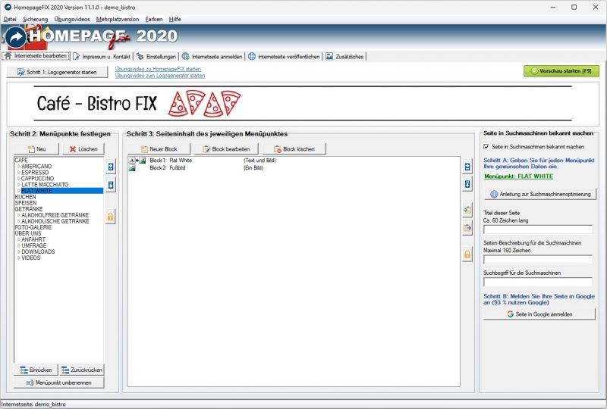Click Block2 image type icon
607x409 pixels.
[x=132, y=168]
